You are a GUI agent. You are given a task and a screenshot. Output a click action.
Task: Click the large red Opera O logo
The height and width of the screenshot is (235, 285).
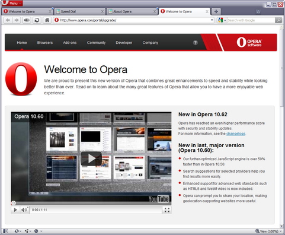point(21,79)
